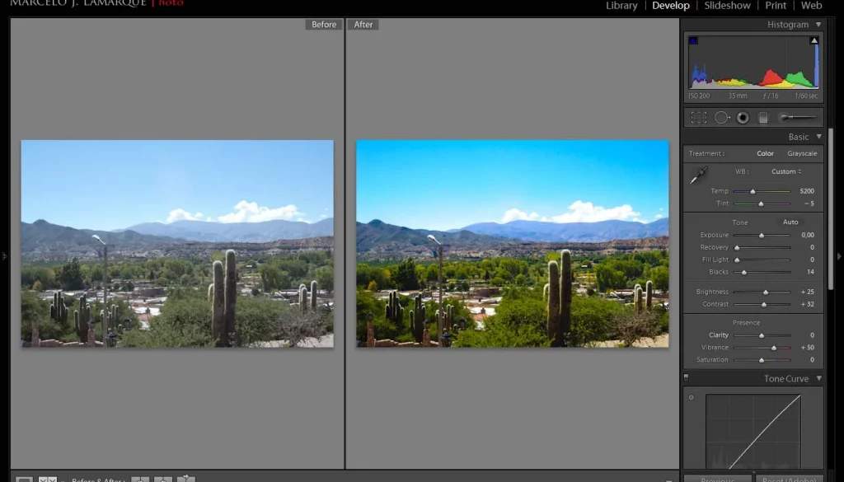Image resolution: width=844 pixels, height=482 pixels.
Task: Select the Red Eye Correction tool
Action: [743, 117]
